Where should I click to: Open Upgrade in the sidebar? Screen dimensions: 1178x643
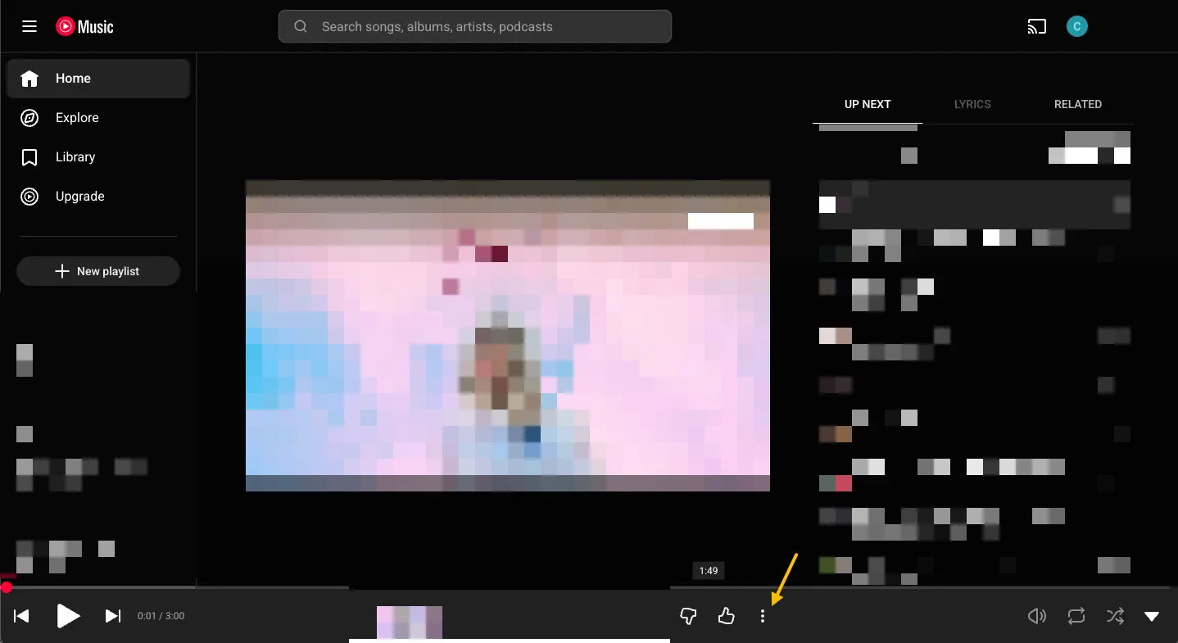tap(98, 197)
